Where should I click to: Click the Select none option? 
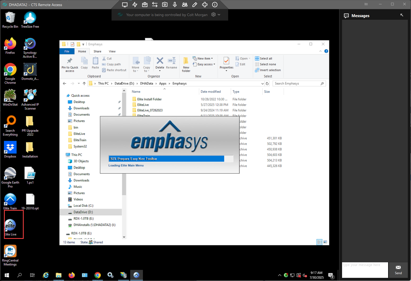265,64
